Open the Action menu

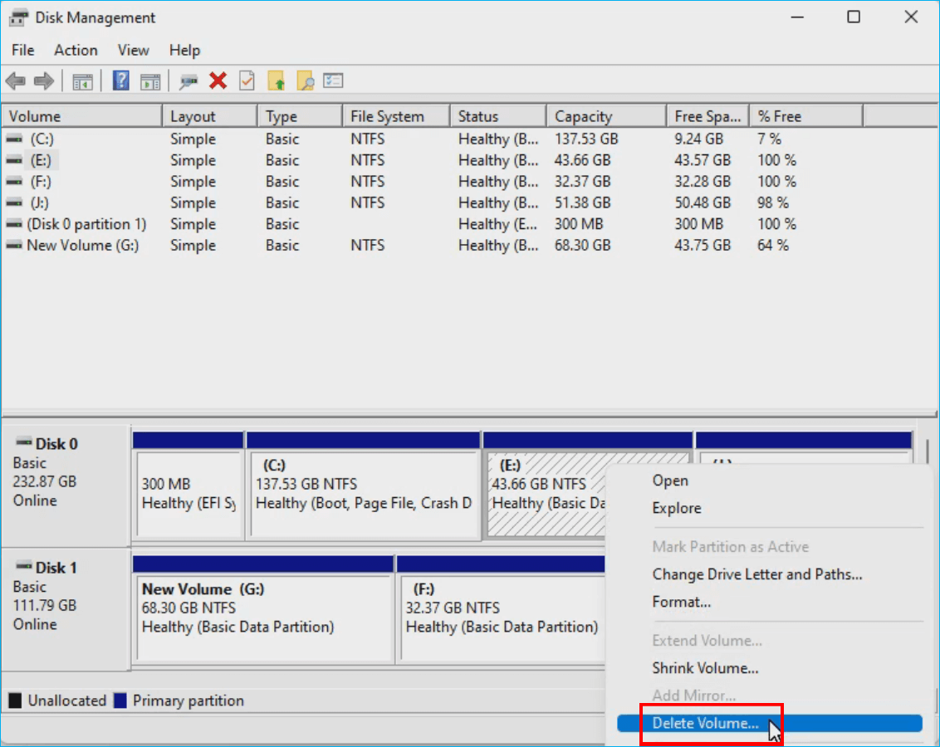pyautogui.click(x=76, y=50)
